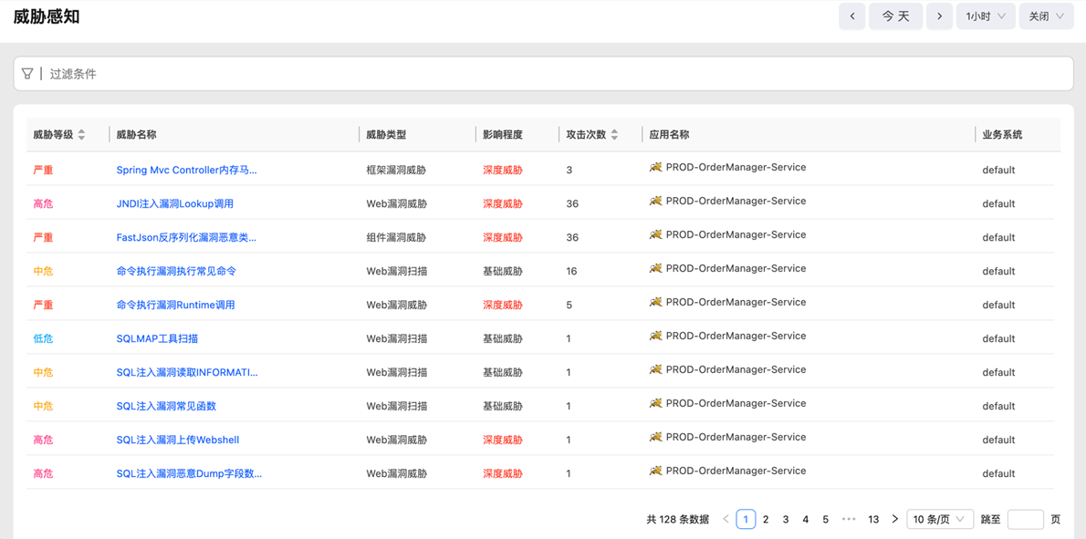
Task: Click the 跳至 page number input box
Action: (x=1025, y=519)
